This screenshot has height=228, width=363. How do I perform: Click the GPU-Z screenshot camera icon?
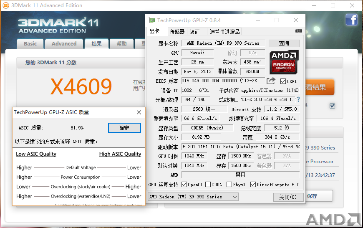coord(298,31)
